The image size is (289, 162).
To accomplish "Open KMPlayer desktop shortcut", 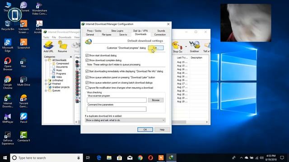I will point(8,118).
